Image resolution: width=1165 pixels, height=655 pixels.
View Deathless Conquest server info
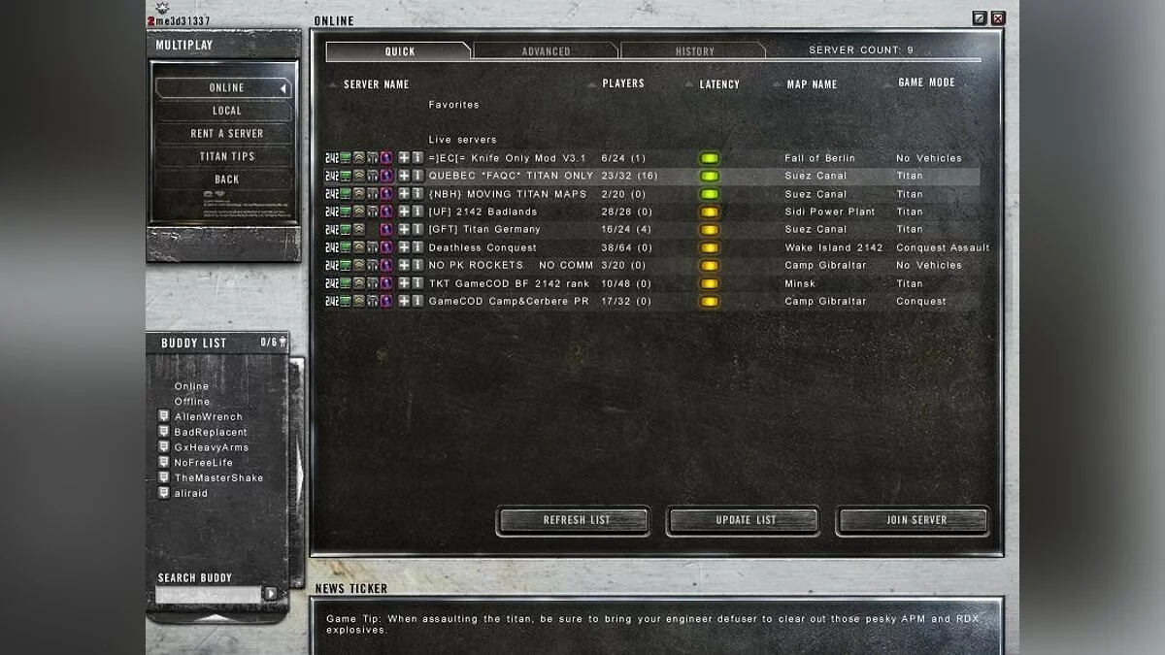[417, 247]
